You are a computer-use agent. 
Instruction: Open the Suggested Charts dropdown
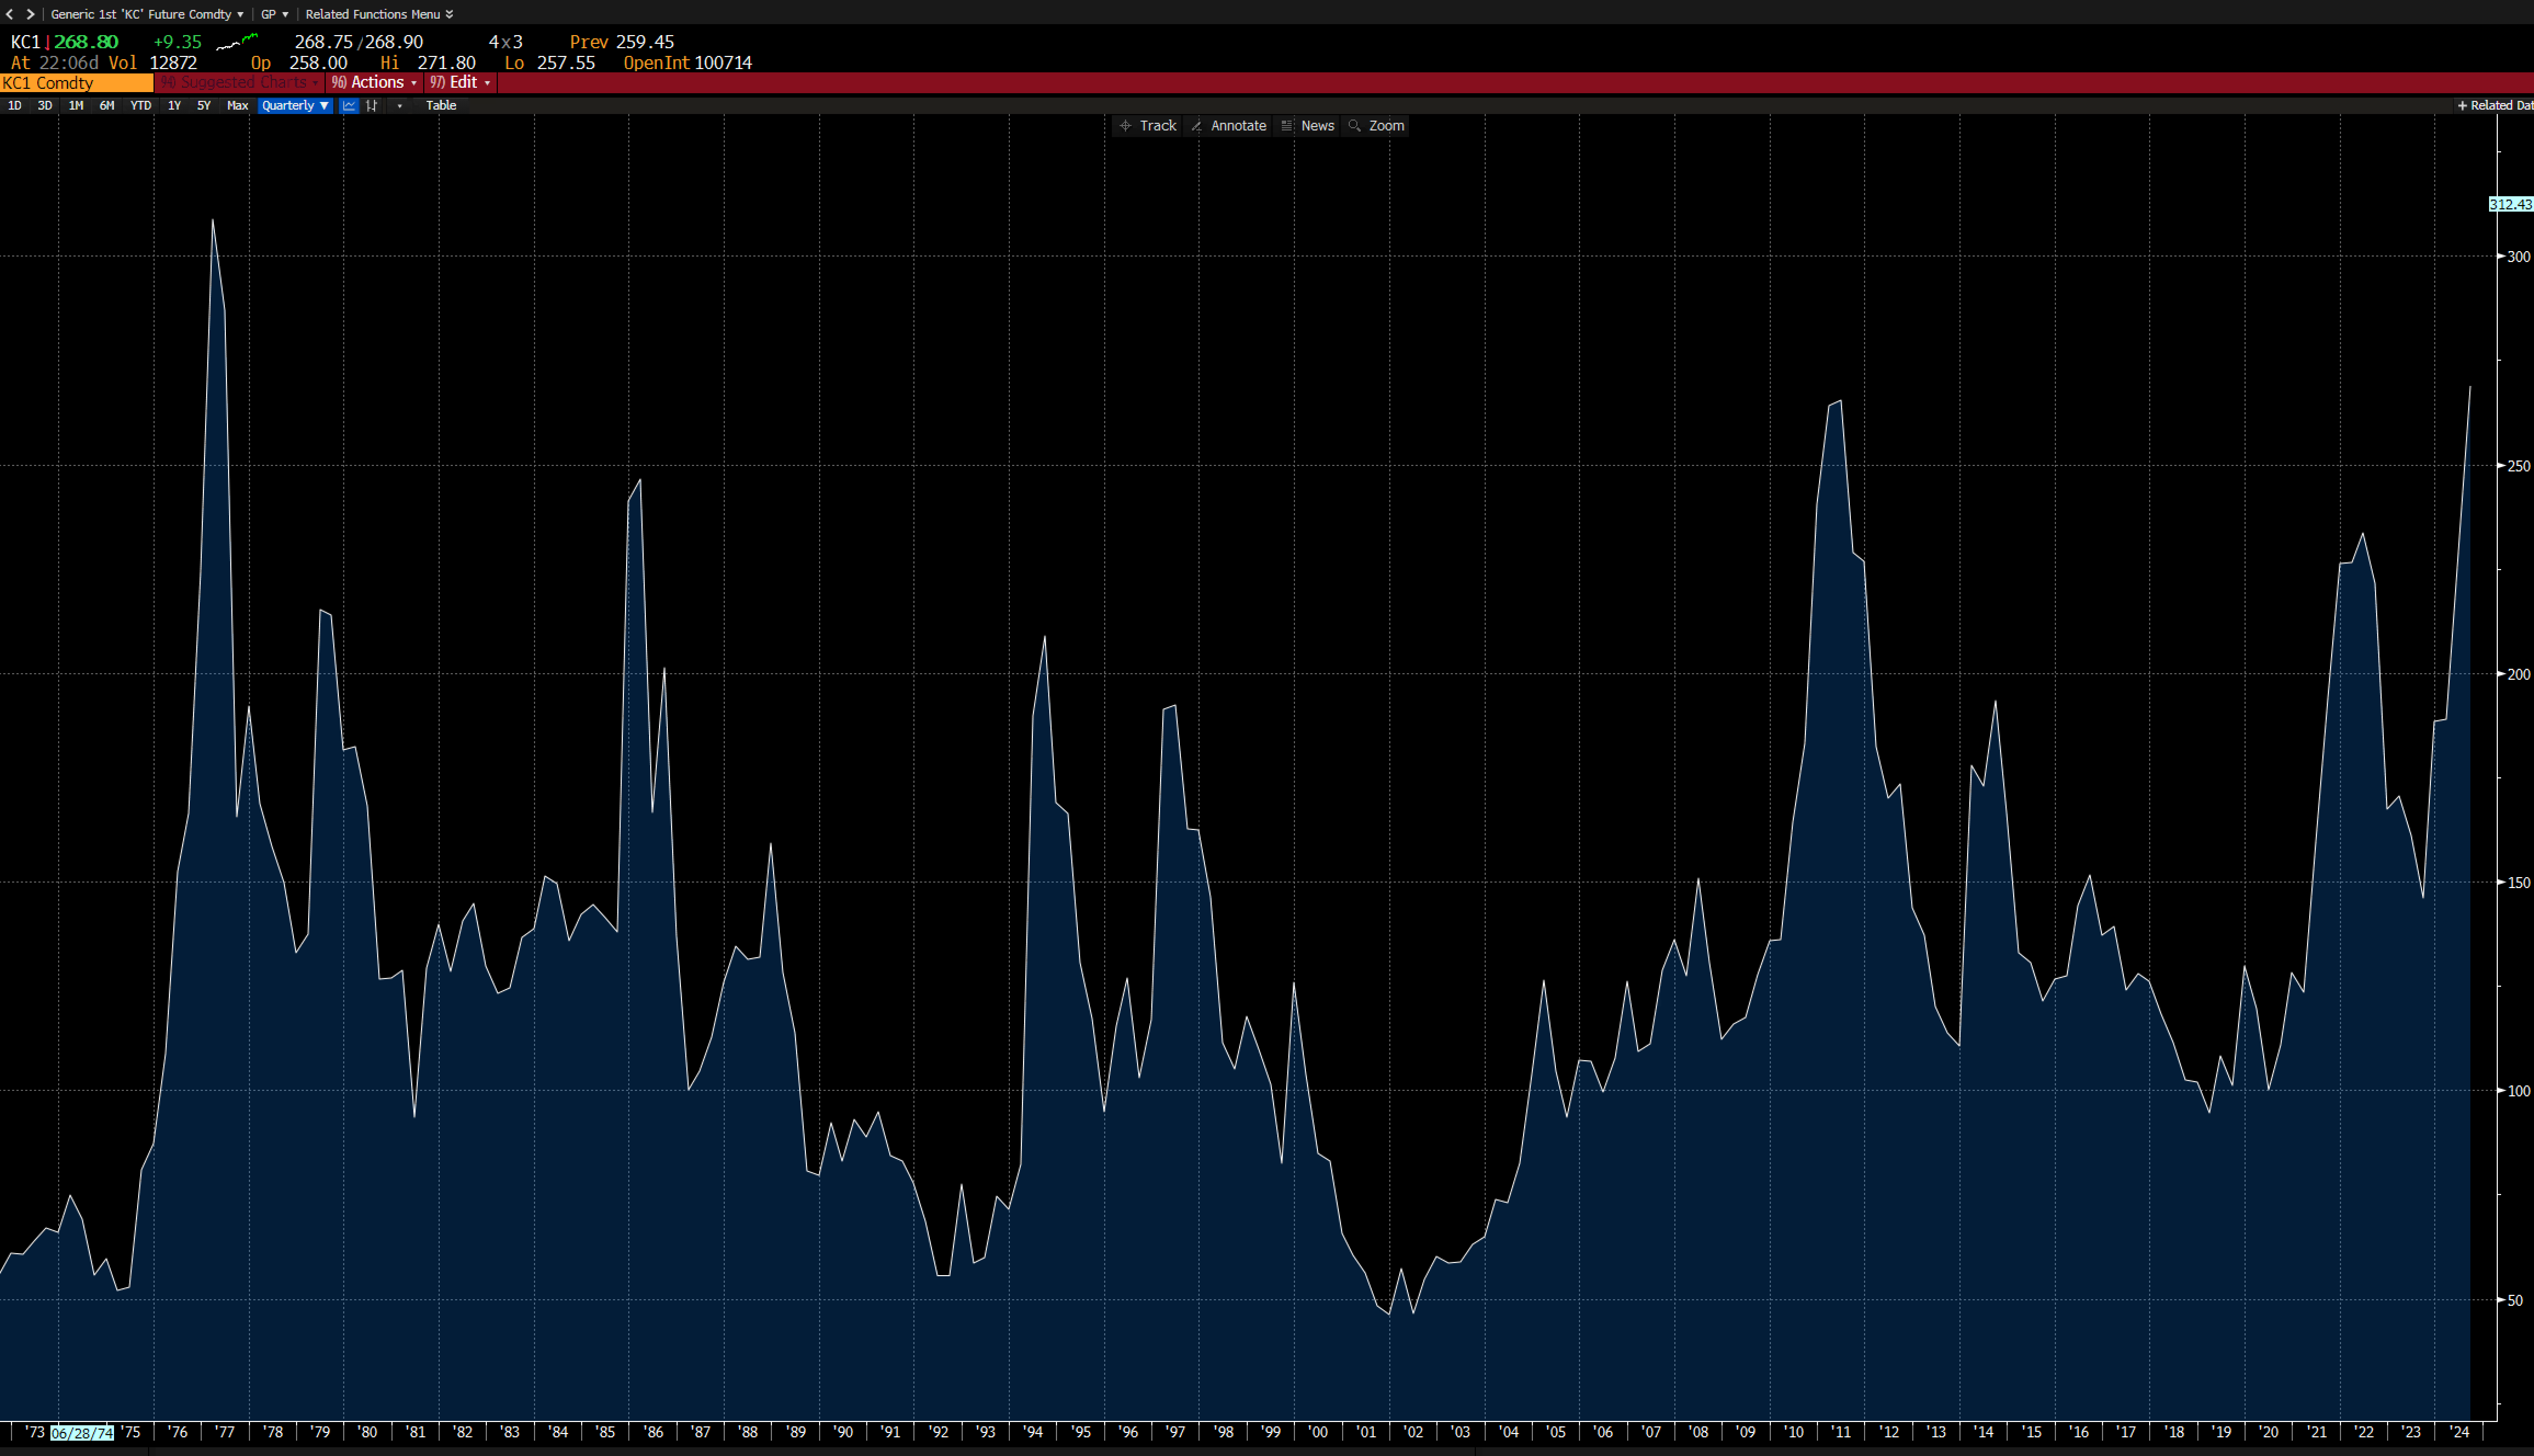[x=240, y=82]
